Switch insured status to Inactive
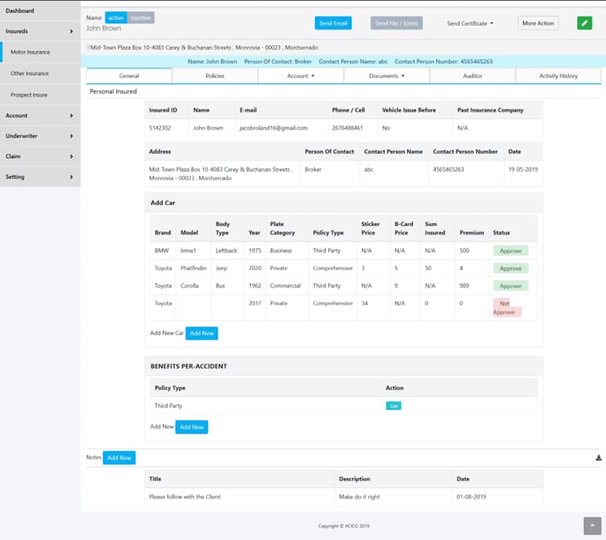 [x=141, y=18]
